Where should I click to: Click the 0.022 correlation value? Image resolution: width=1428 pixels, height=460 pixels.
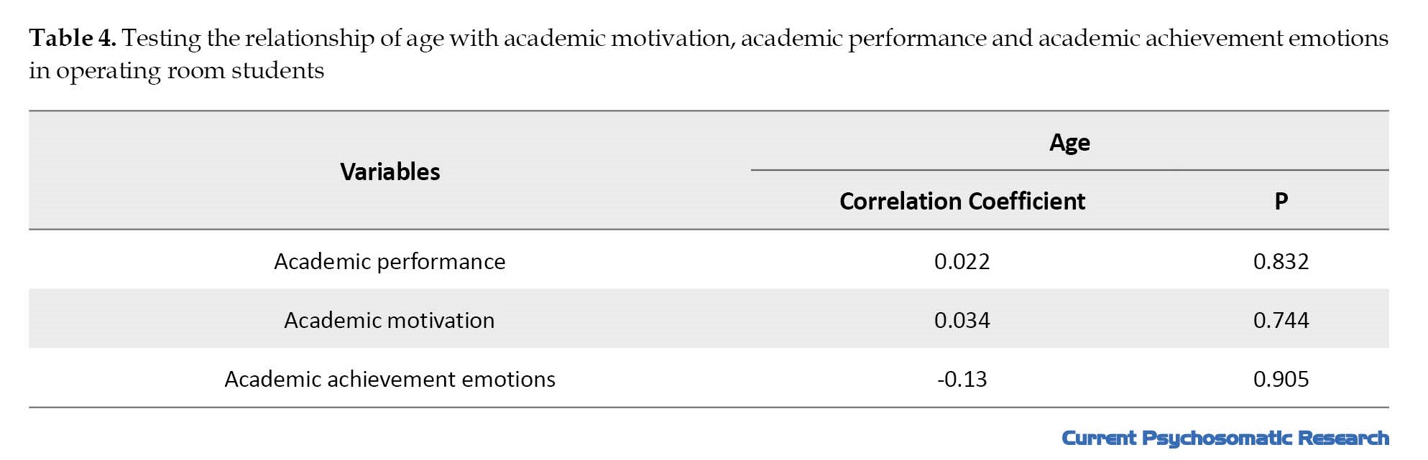[x=962, y=261]
